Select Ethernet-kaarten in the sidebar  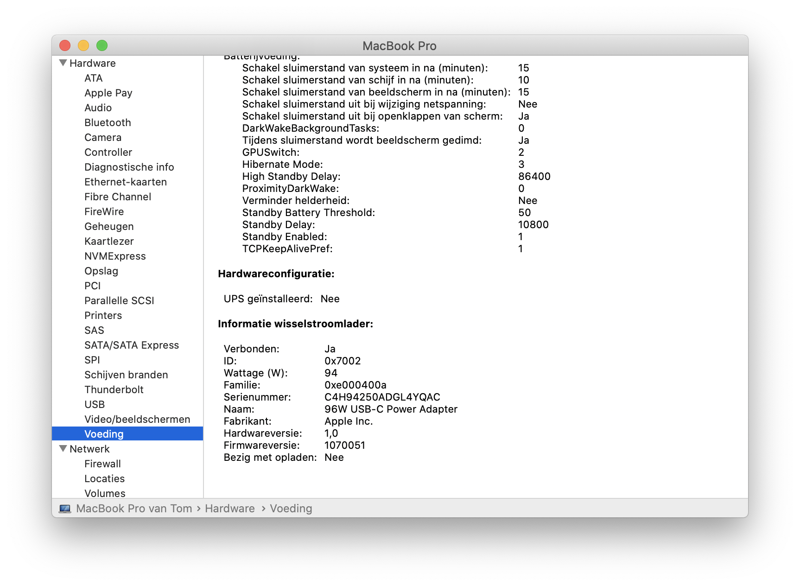pos(126,182)
